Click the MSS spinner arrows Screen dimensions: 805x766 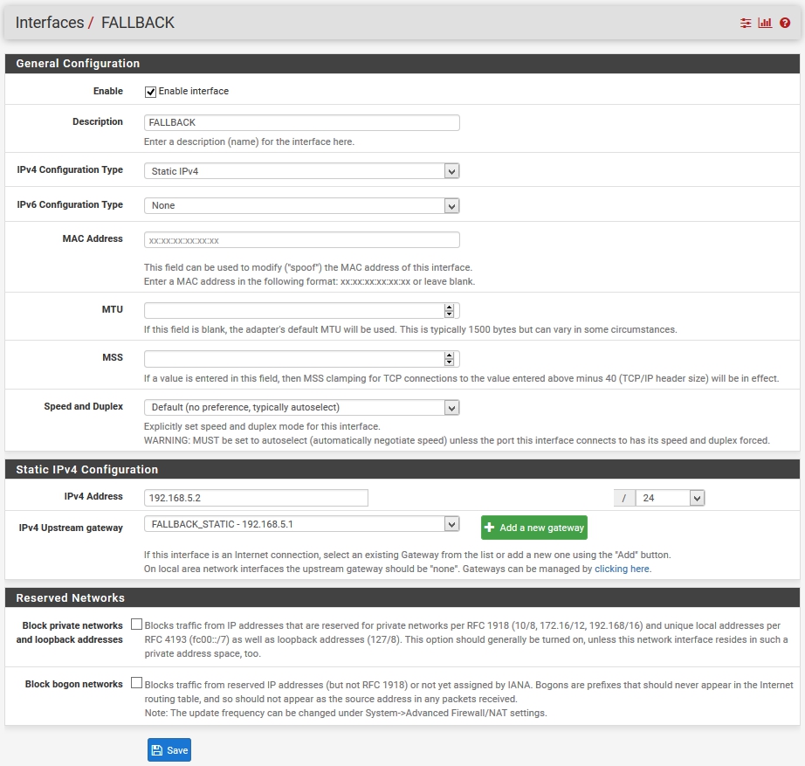[449, 358]
